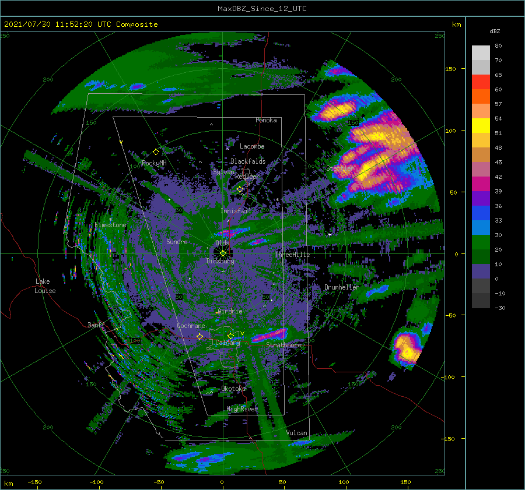The height and width of the screenshot is (490, 525).
Task: Select the yellow swatch between 54 and 51
Action: click(x=481, y=126)
